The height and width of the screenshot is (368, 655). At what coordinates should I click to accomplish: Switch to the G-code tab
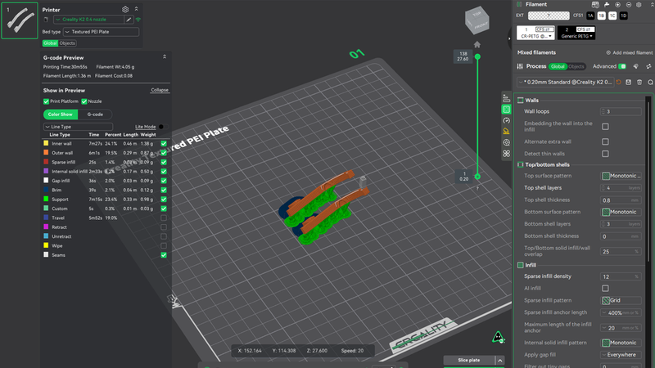[x=95, y=114]
